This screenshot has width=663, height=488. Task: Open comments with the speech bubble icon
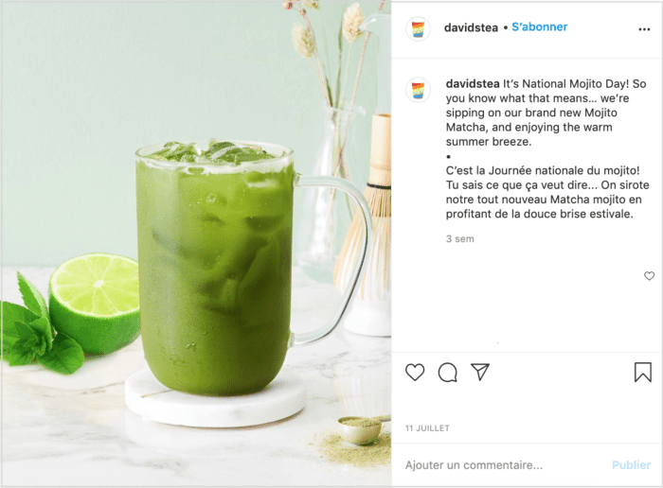[x=447, y=373]
